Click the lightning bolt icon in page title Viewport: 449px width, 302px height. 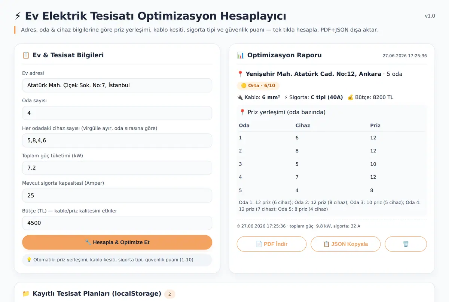[x=18, y=16]
